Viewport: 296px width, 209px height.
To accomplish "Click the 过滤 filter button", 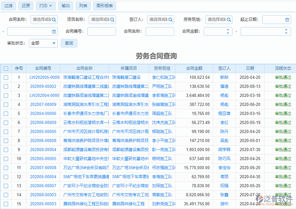I will tap(8, 6).
